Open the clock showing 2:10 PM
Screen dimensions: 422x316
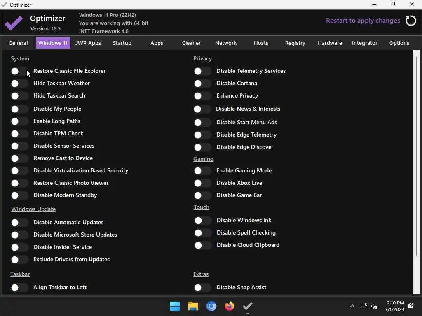(394, 306)
